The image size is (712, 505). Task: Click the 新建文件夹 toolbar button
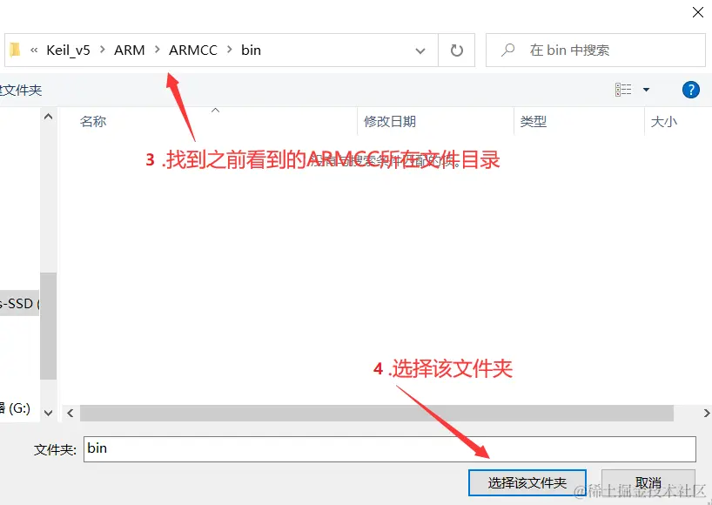click(21, 90)
